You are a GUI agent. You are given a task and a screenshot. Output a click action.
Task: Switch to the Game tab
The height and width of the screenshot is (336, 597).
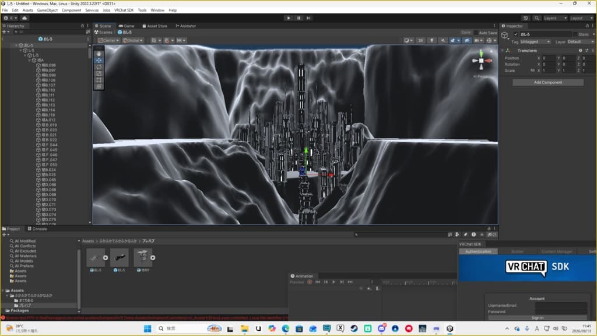[127, 26]
